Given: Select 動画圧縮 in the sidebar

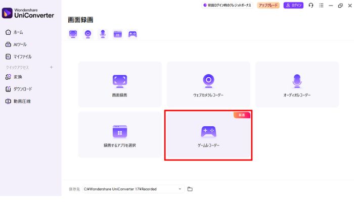Looking at the screenshot, I should tap(18, 101).
